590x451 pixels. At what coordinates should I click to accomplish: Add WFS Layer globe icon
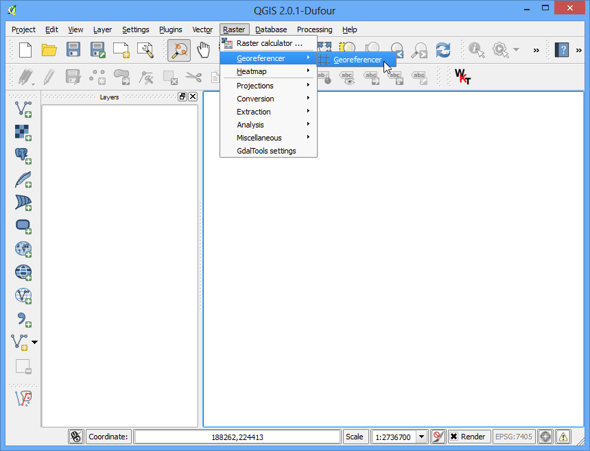point(23,296)
